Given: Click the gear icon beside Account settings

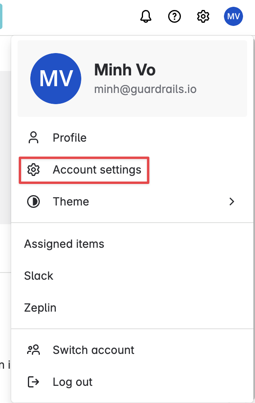Looking at the screenshot, I should (x=33, y=170).
